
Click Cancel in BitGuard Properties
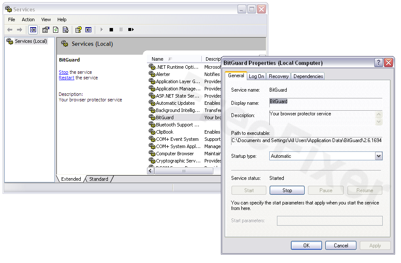click(x=341, y=245)
